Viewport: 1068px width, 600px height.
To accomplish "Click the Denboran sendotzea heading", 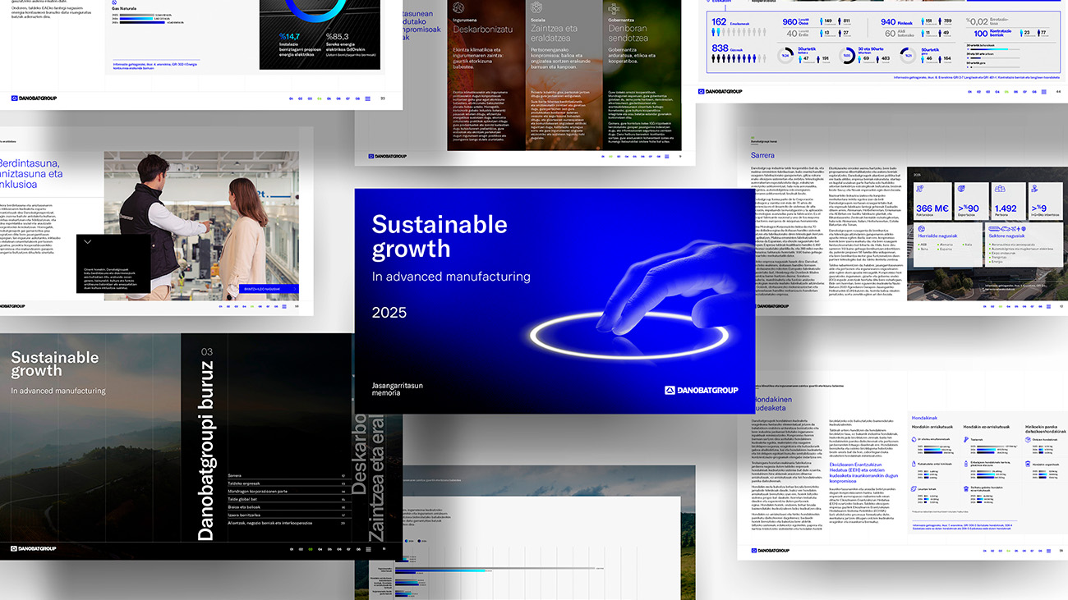I will pos(628,34).
